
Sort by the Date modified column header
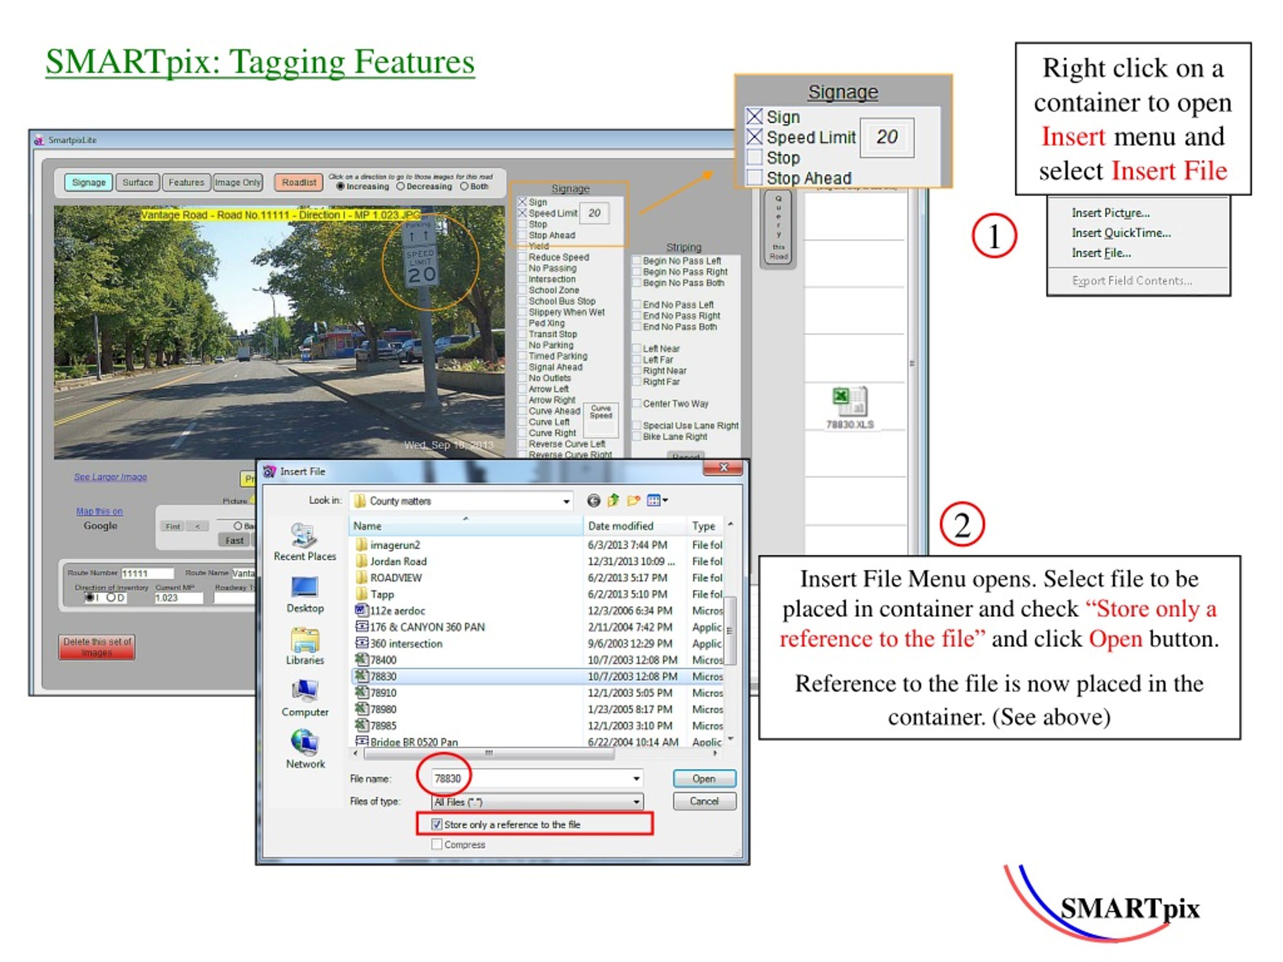coord(635,526)
